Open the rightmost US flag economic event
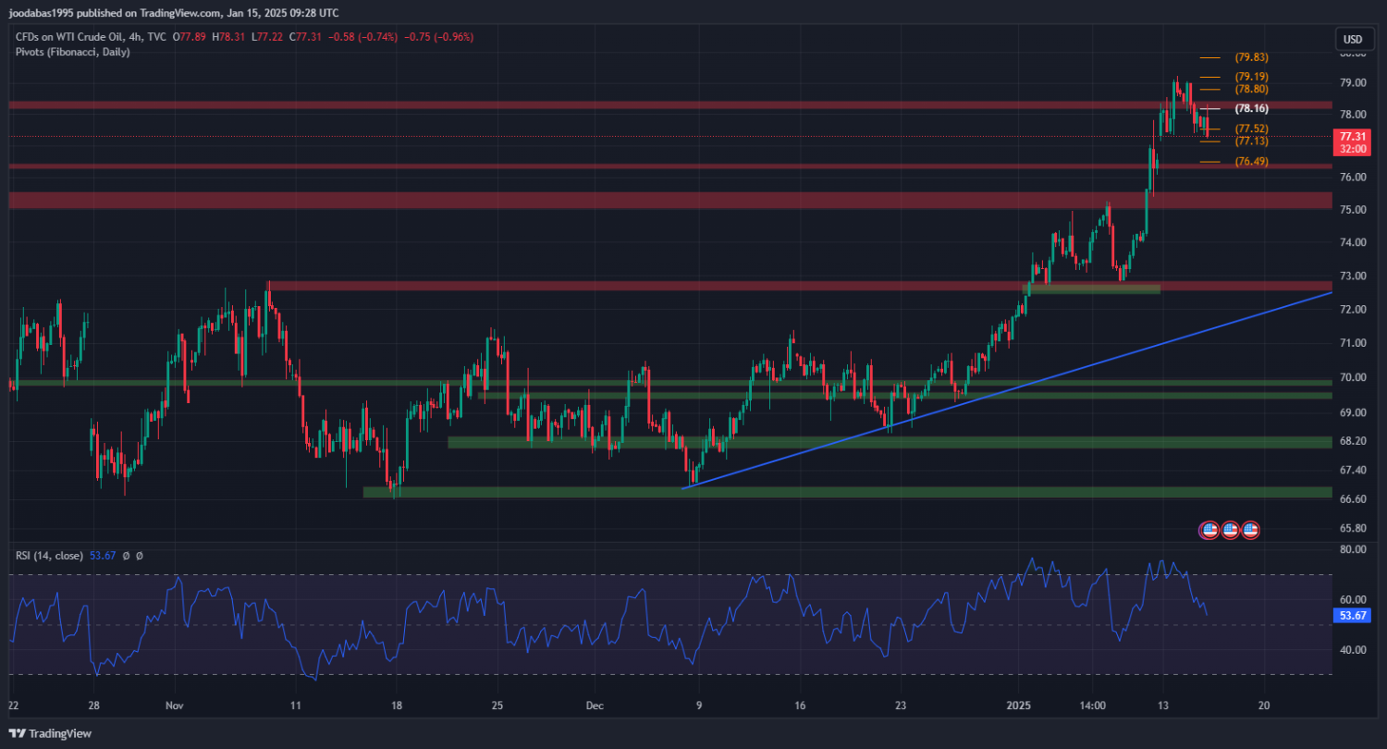 click(1251, 531)
